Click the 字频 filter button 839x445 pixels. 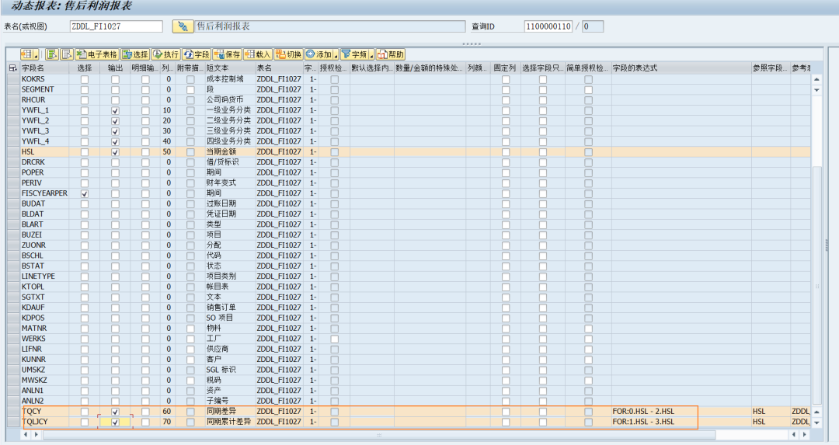click(354, 54)
